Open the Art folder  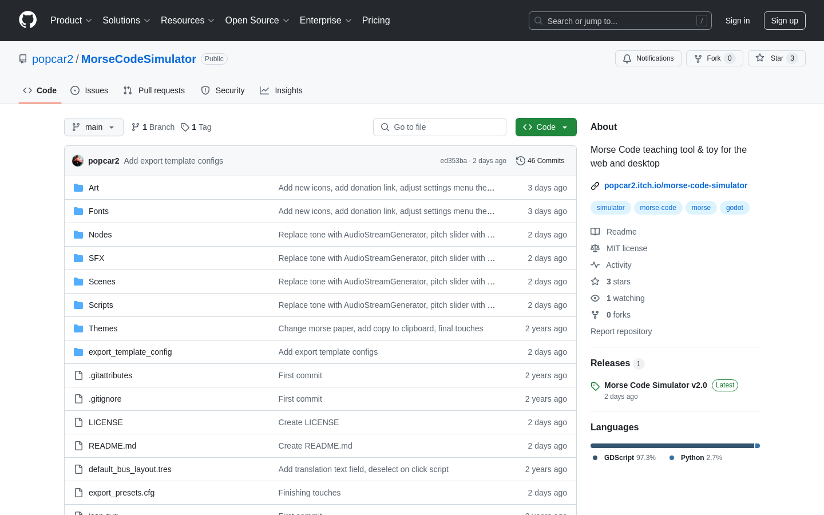click(94, 188)
